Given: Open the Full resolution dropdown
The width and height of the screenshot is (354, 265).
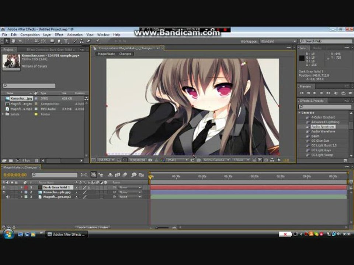Looking at the screenshot, I should 177,160.
